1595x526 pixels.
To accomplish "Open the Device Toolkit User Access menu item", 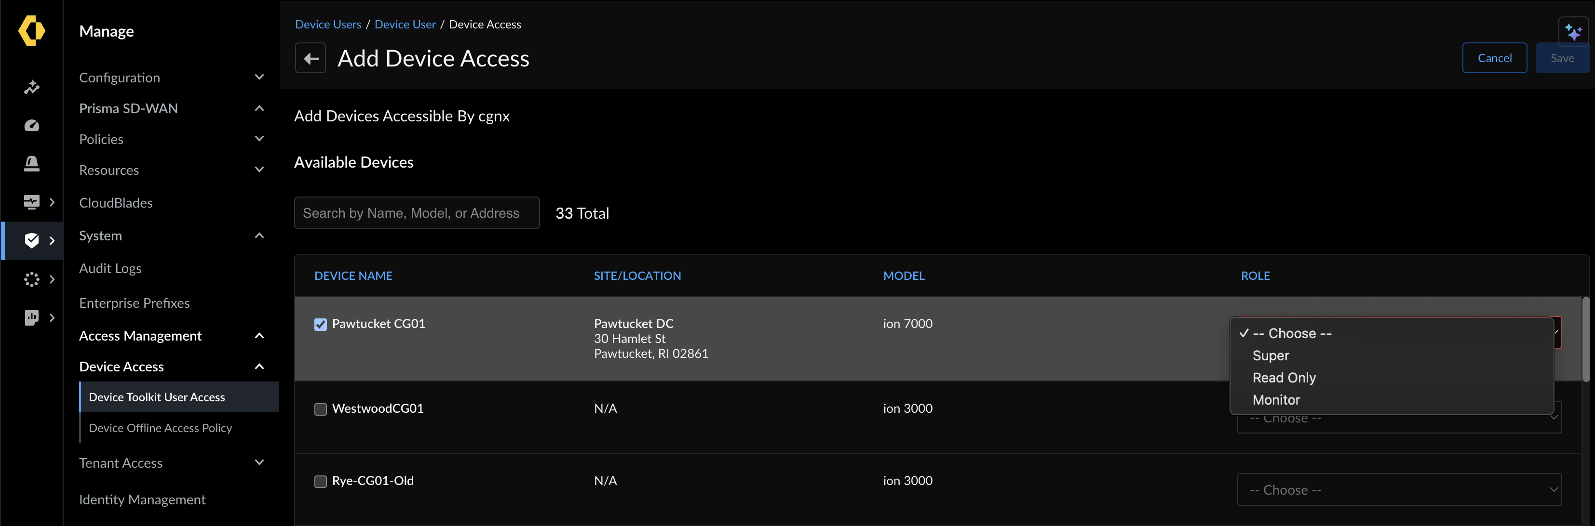I will pos(157,396).
